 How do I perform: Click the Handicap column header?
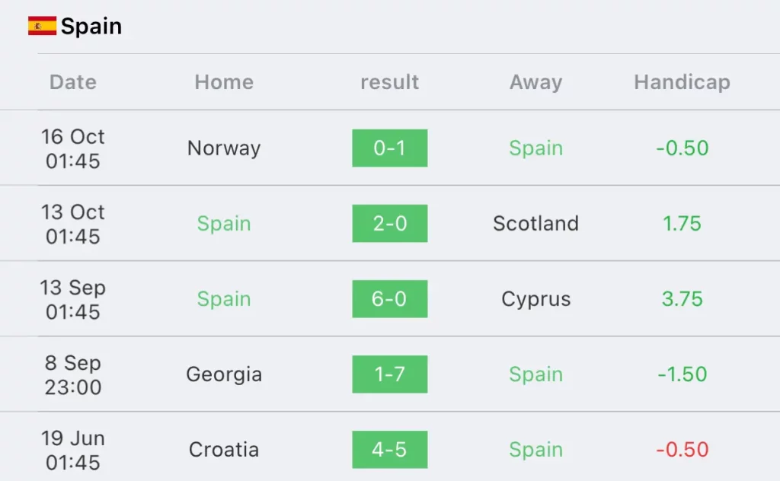coord(682,82)
